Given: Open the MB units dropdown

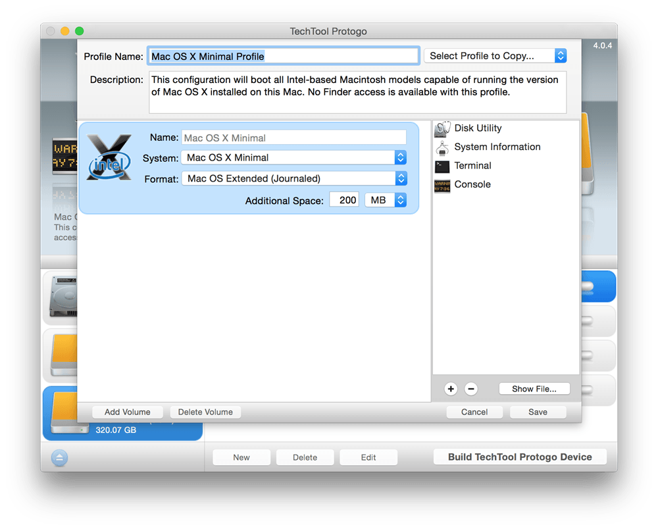Looking at the screenshot, I should [x=386, y=200].
